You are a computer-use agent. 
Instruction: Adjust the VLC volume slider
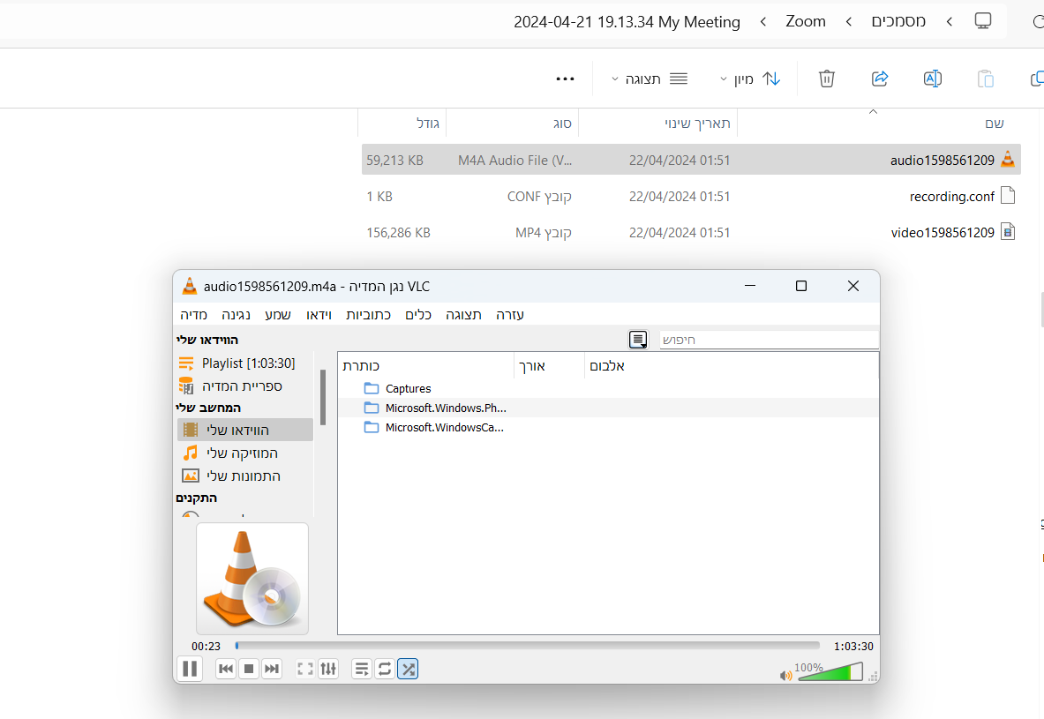830,671
